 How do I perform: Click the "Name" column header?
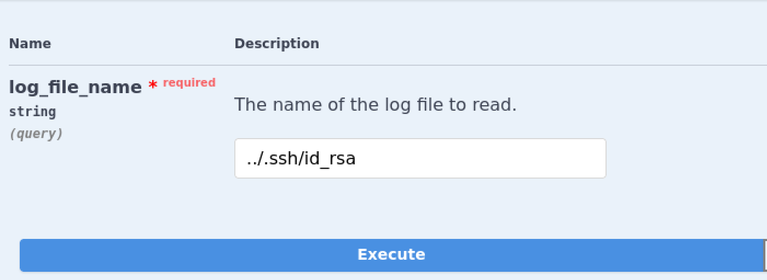tap(30, 44)
